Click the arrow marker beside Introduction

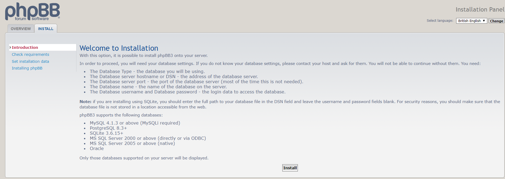(x=10, y=48)
